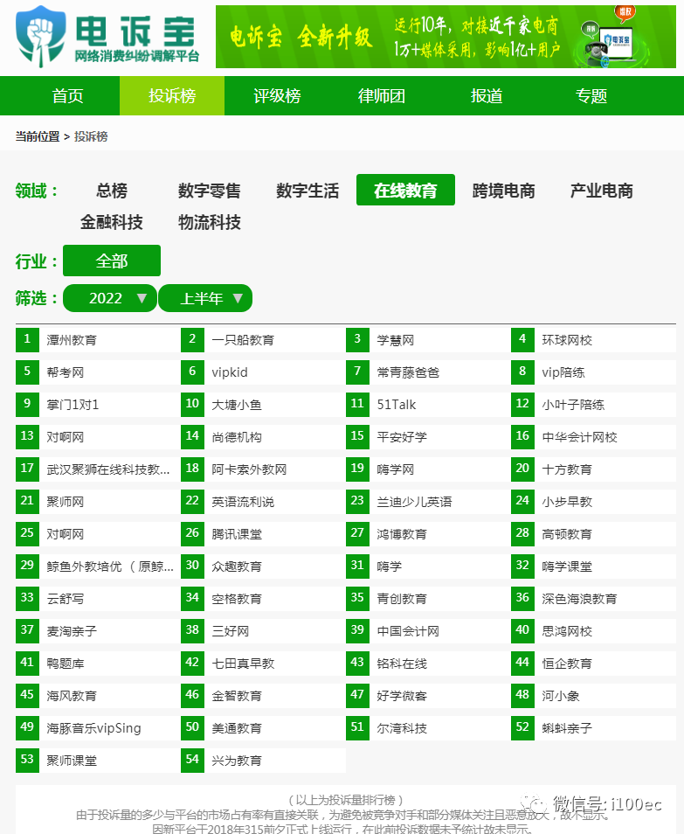The height and width of the screenshot is (834, 684).
Task: Open the 评级榜 nav tab
Action: coord(277,96)
